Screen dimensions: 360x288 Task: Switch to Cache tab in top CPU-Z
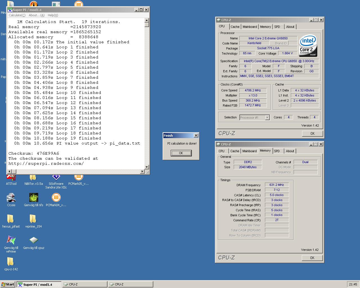235,27
